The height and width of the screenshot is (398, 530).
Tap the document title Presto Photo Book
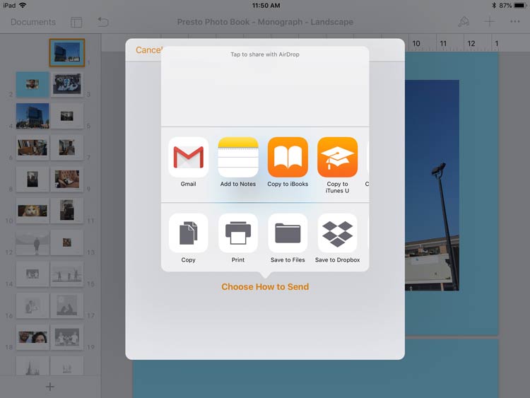coord(265,22)
